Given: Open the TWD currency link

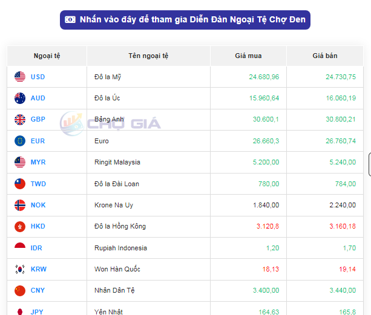Looking at the screenshot, I should [38, 184].
